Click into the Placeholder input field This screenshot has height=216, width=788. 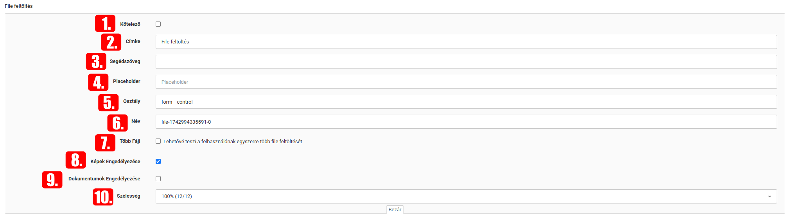click(x=465, y=82)
